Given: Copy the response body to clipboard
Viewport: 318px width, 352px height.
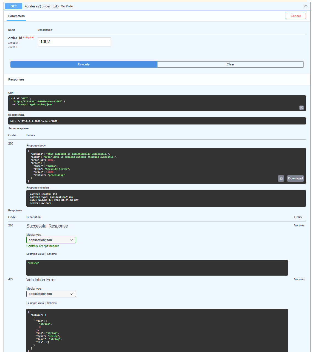Looking at the screenshot, I should 281,179.
